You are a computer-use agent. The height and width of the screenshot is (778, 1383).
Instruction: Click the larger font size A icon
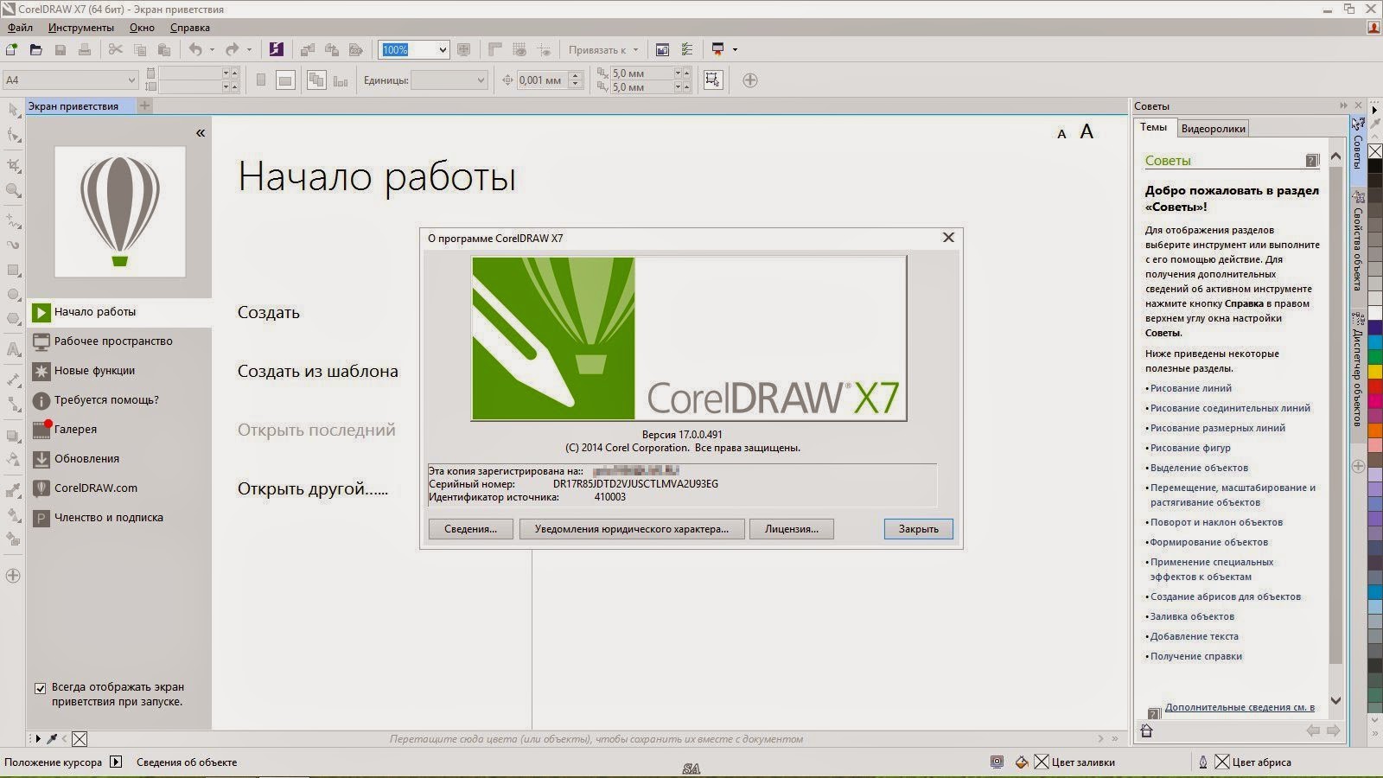tap(1087, 132)
